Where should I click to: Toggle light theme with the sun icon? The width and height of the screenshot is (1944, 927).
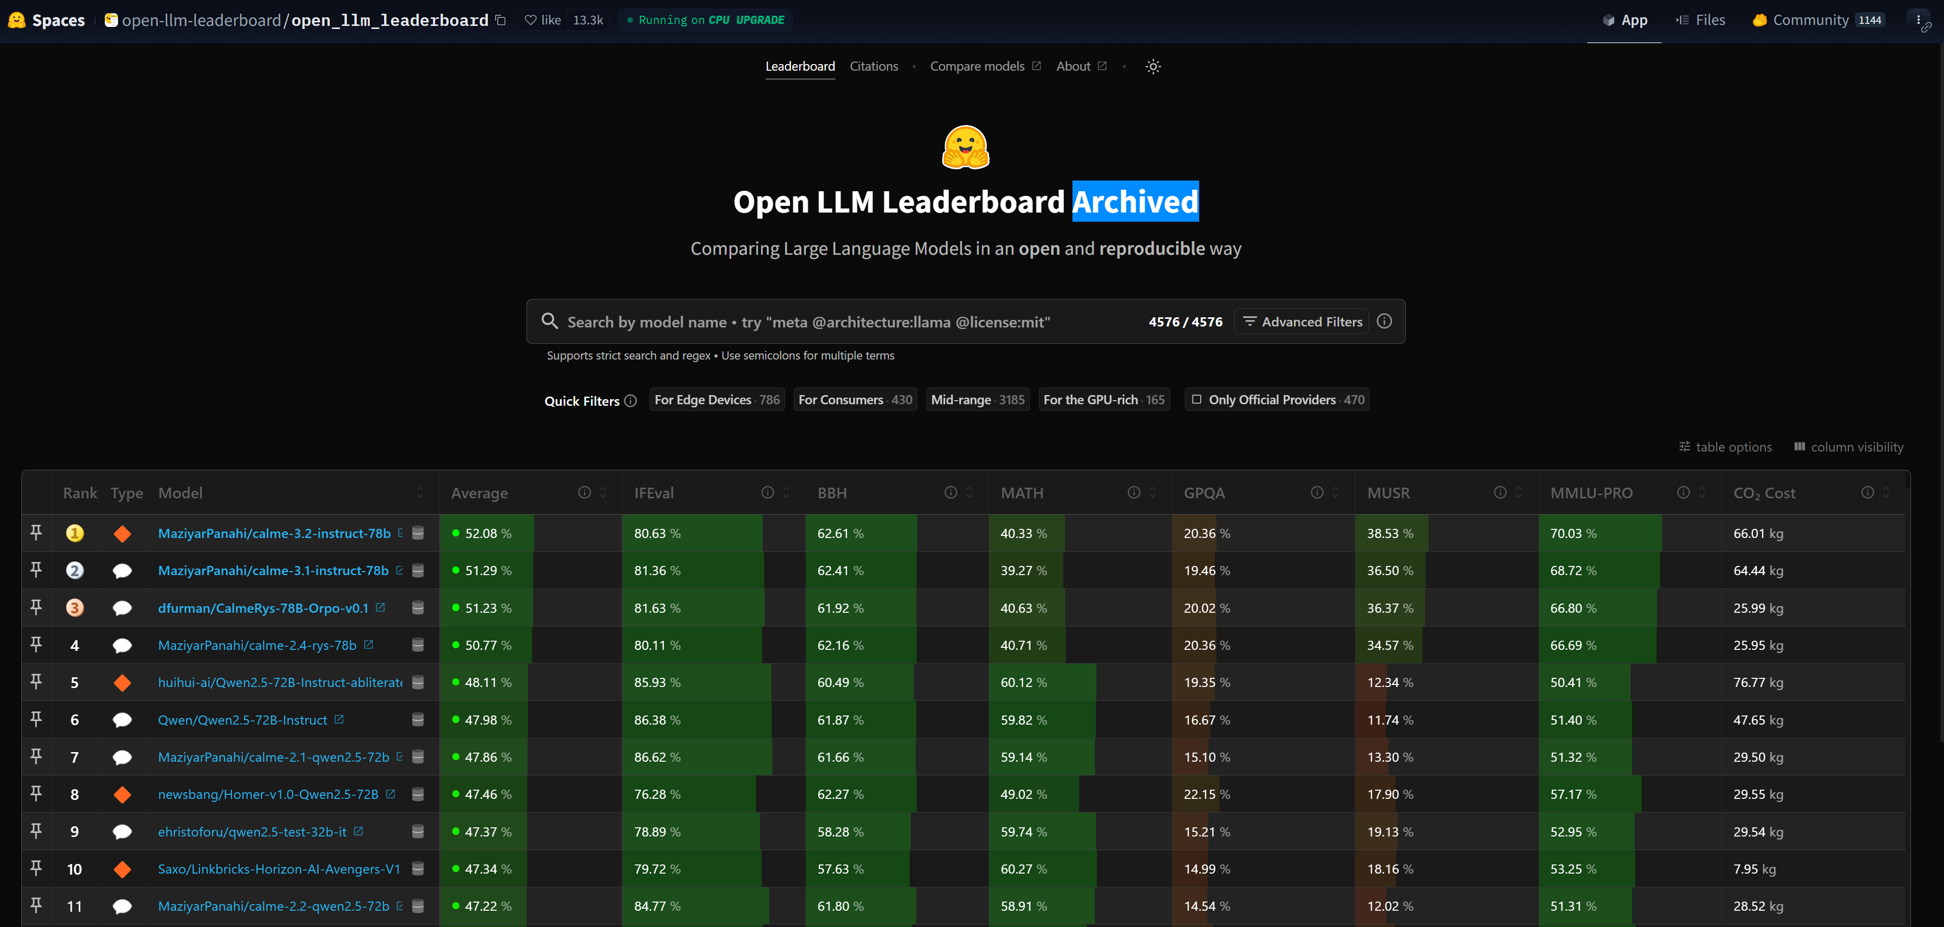[x=1152, y=67]
